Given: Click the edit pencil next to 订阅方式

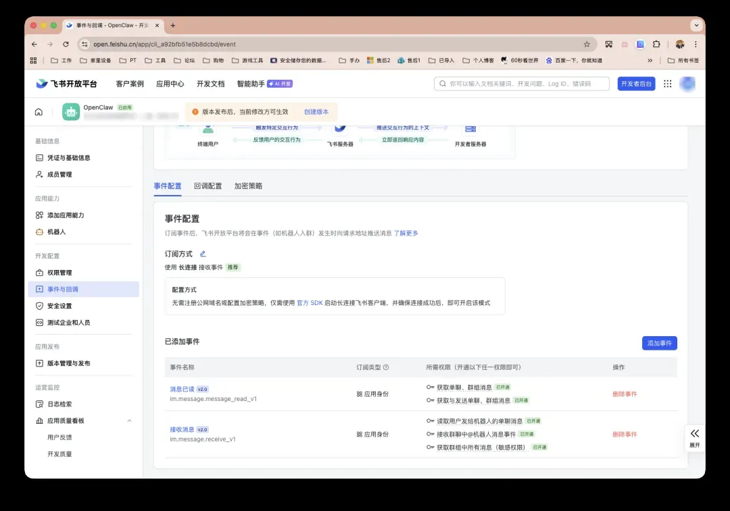Looking at the screenshot, I should point(203,254).
